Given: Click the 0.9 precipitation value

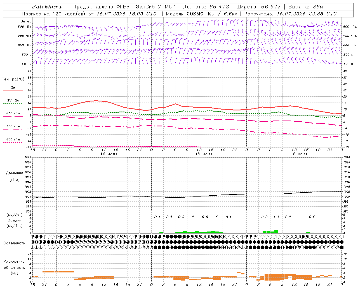Looking at the screenshot, I should point(264,217).
